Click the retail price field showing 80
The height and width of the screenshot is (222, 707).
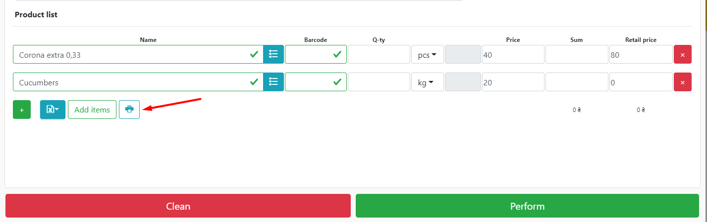click(641, 55)
